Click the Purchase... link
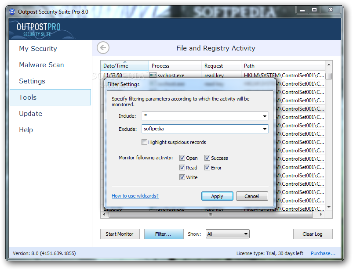Image resolution: width=353 pixels, height=270 pixels. tap(323, 253)
